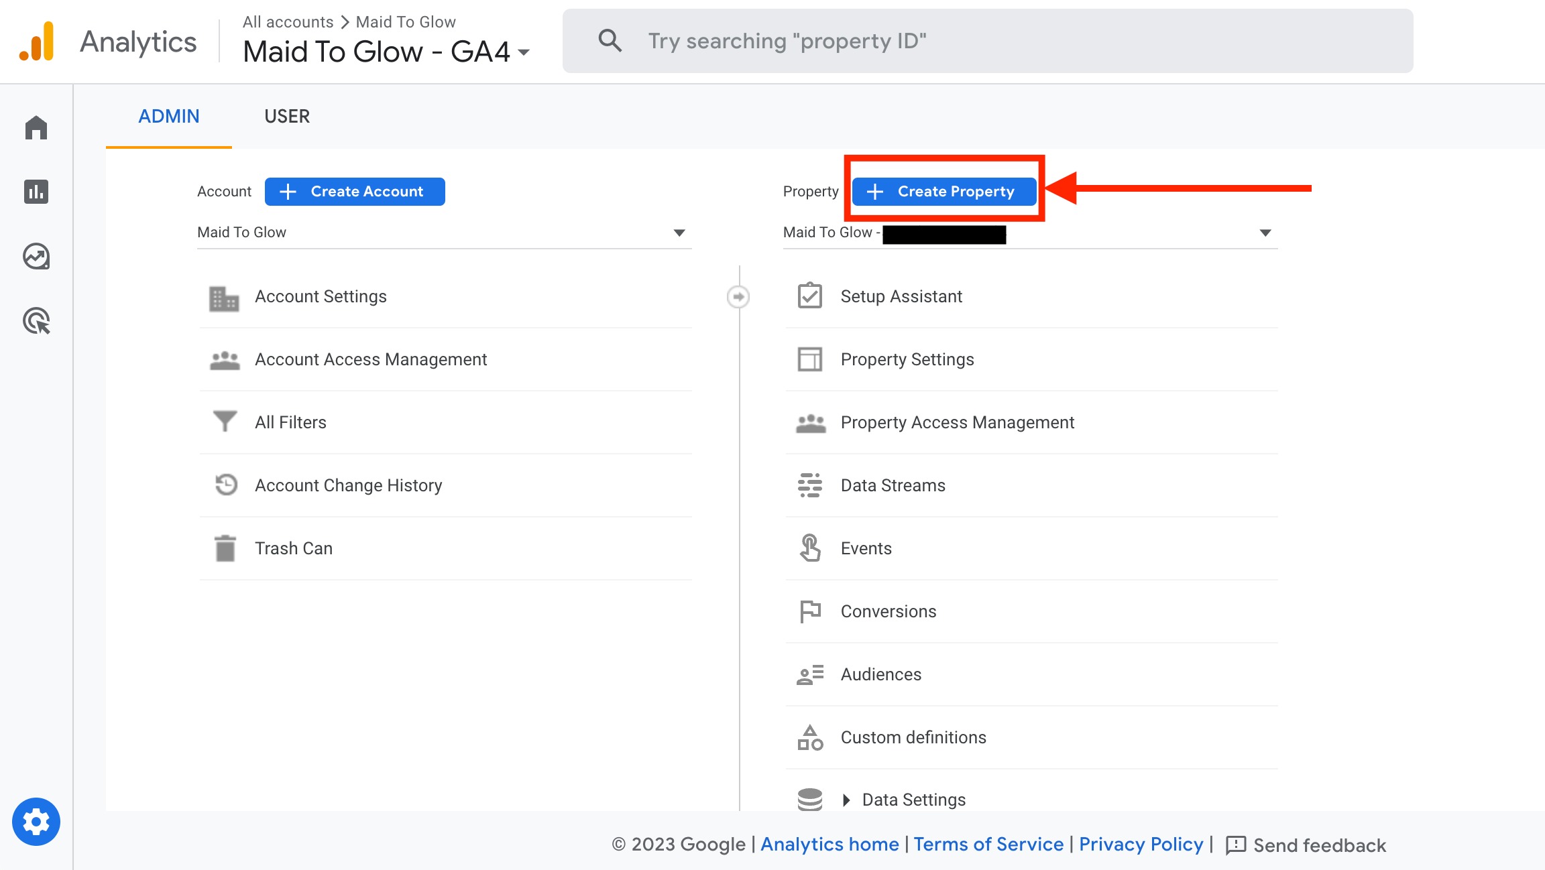Click the Account Settings building icon
The image size is (1545, 870).
coord(224,298)
